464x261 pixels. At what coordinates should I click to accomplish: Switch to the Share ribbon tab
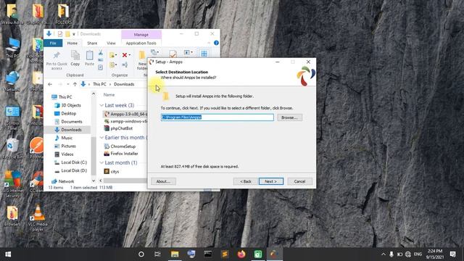(x=92, y=43)
